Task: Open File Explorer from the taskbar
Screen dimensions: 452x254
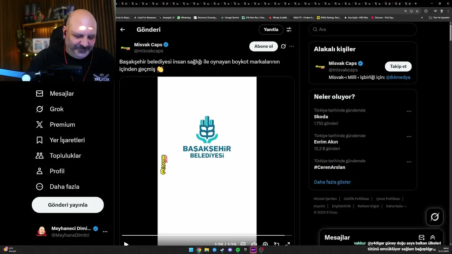Action: (207, 250)
